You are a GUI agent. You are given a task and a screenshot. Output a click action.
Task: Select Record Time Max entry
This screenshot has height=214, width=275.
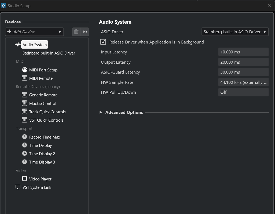45,137
